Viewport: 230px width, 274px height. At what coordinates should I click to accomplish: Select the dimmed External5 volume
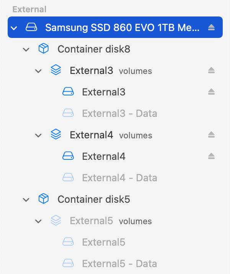(103, 242)
